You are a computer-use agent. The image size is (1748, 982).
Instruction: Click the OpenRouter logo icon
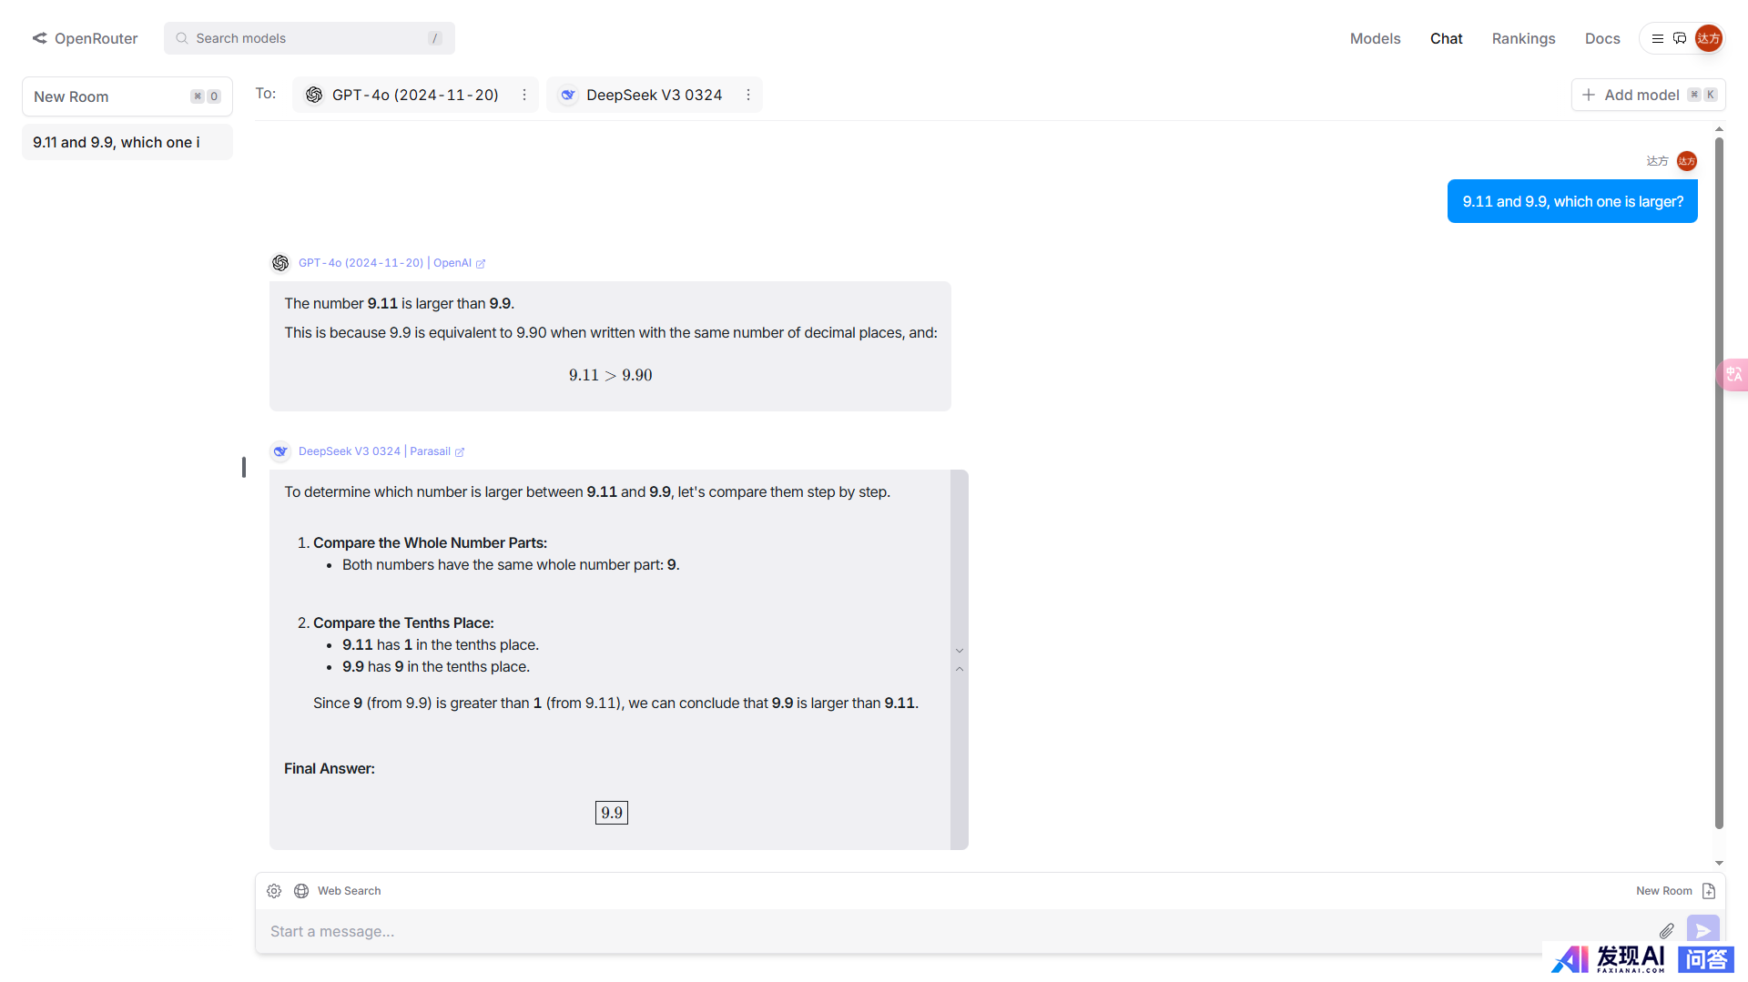click(x=40, y=38)
